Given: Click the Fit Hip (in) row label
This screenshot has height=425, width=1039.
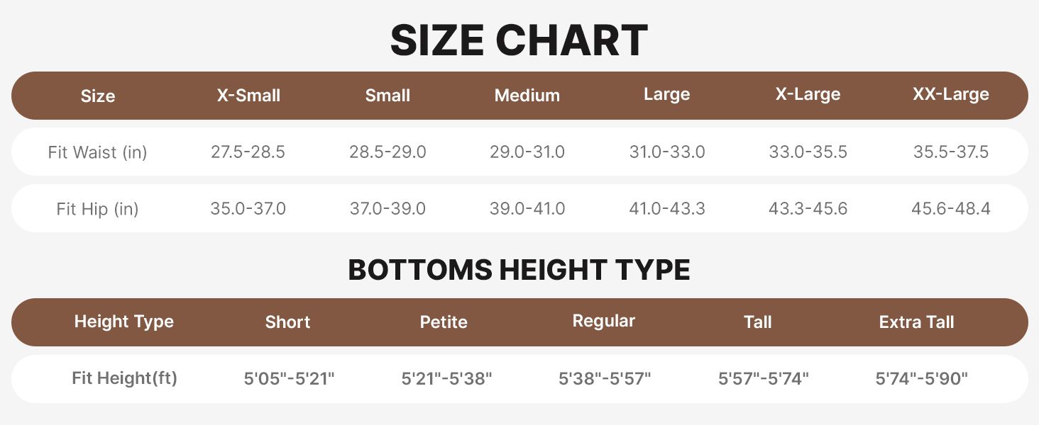Looking at the screenshot, I should coord(98,209).
